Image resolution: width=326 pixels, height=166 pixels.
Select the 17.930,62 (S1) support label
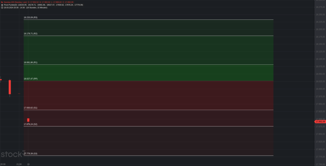[31, 108]
